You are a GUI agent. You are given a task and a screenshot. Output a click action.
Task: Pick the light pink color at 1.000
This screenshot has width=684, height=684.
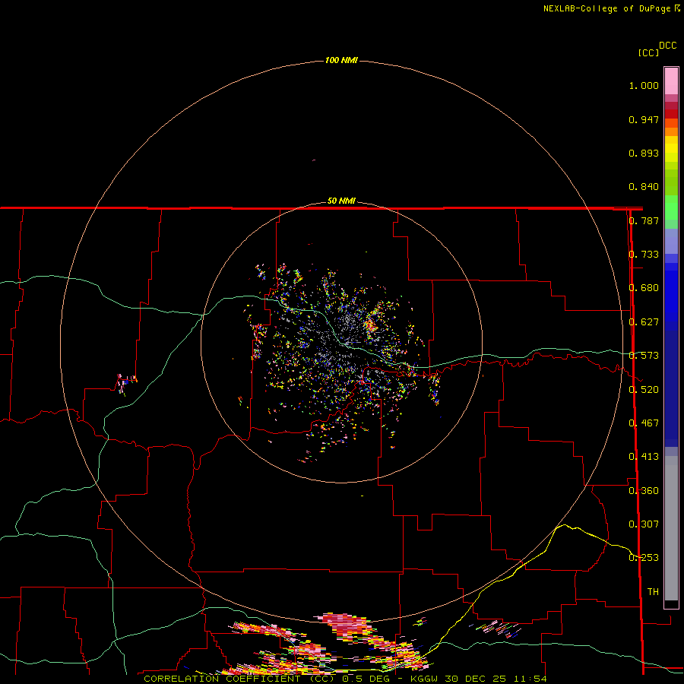click(x=671, y=81)
